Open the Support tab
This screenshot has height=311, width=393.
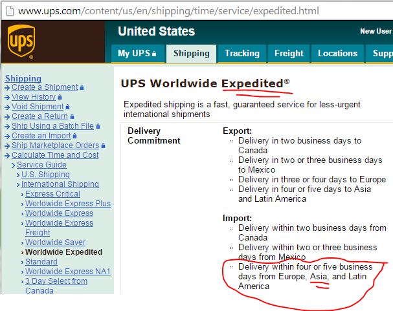click(379, 53)
